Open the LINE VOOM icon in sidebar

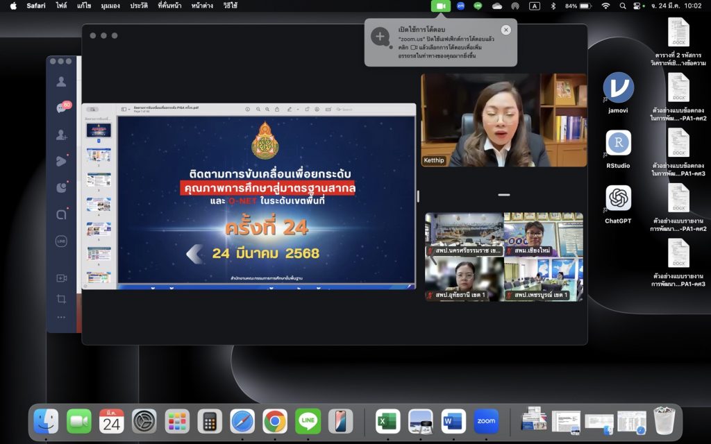pyautogui.click(x=62, y=161)
